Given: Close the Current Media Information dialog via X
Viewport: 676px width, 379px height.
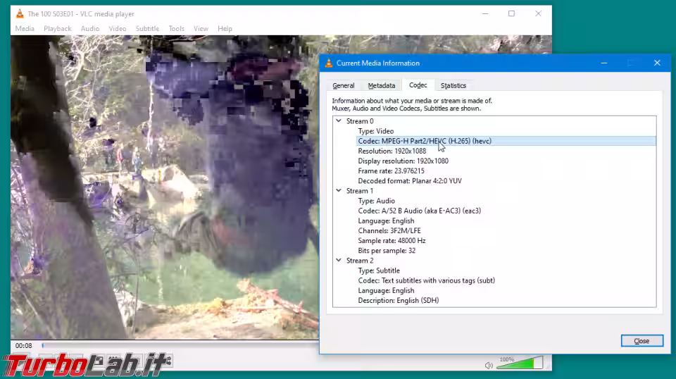Looking at the screenshot, I should click(657, 63).
